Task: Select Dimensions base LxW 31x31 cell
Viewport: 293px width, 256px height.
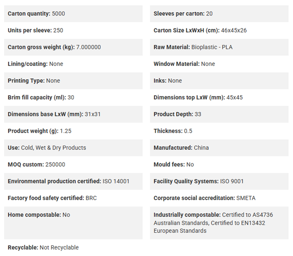Action: point(73,114)
